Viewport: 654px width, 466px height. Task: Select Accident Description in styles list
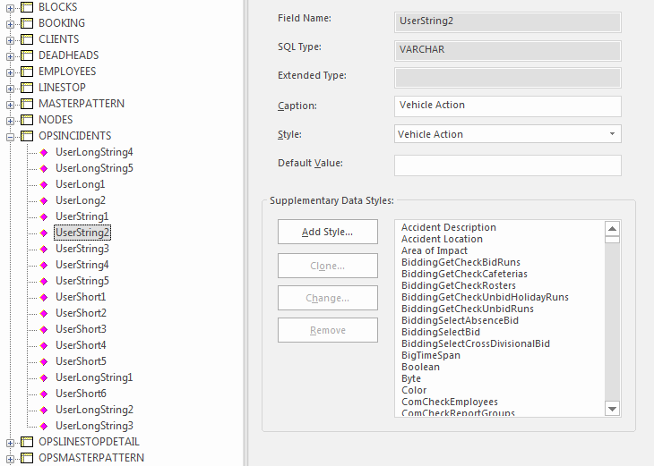(448, 227)
